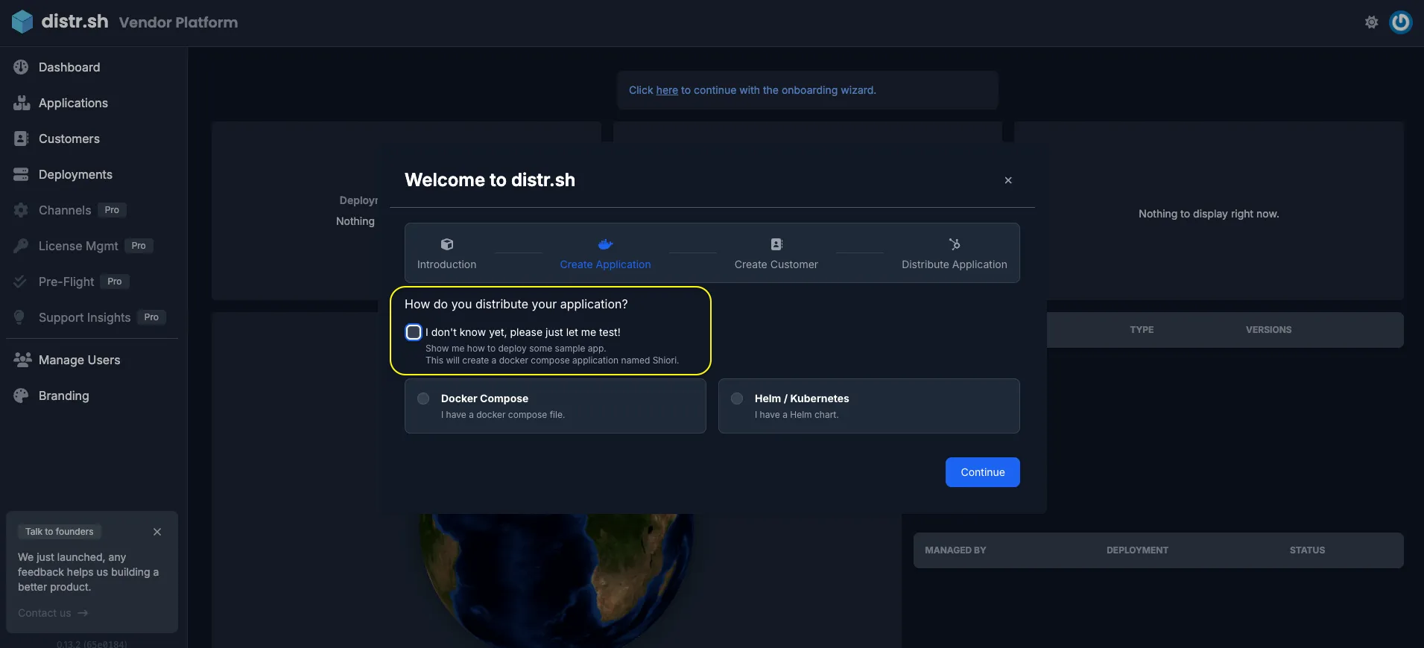Click the MANAGED BY column header
The width and height of the screenshot is (1424, 648).
(955, 550)
